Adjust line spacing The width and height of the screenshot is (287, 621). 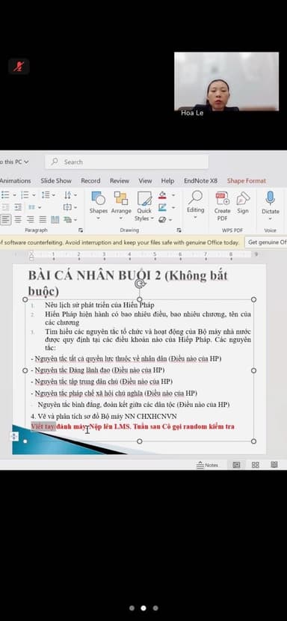[x=46, y=195]
